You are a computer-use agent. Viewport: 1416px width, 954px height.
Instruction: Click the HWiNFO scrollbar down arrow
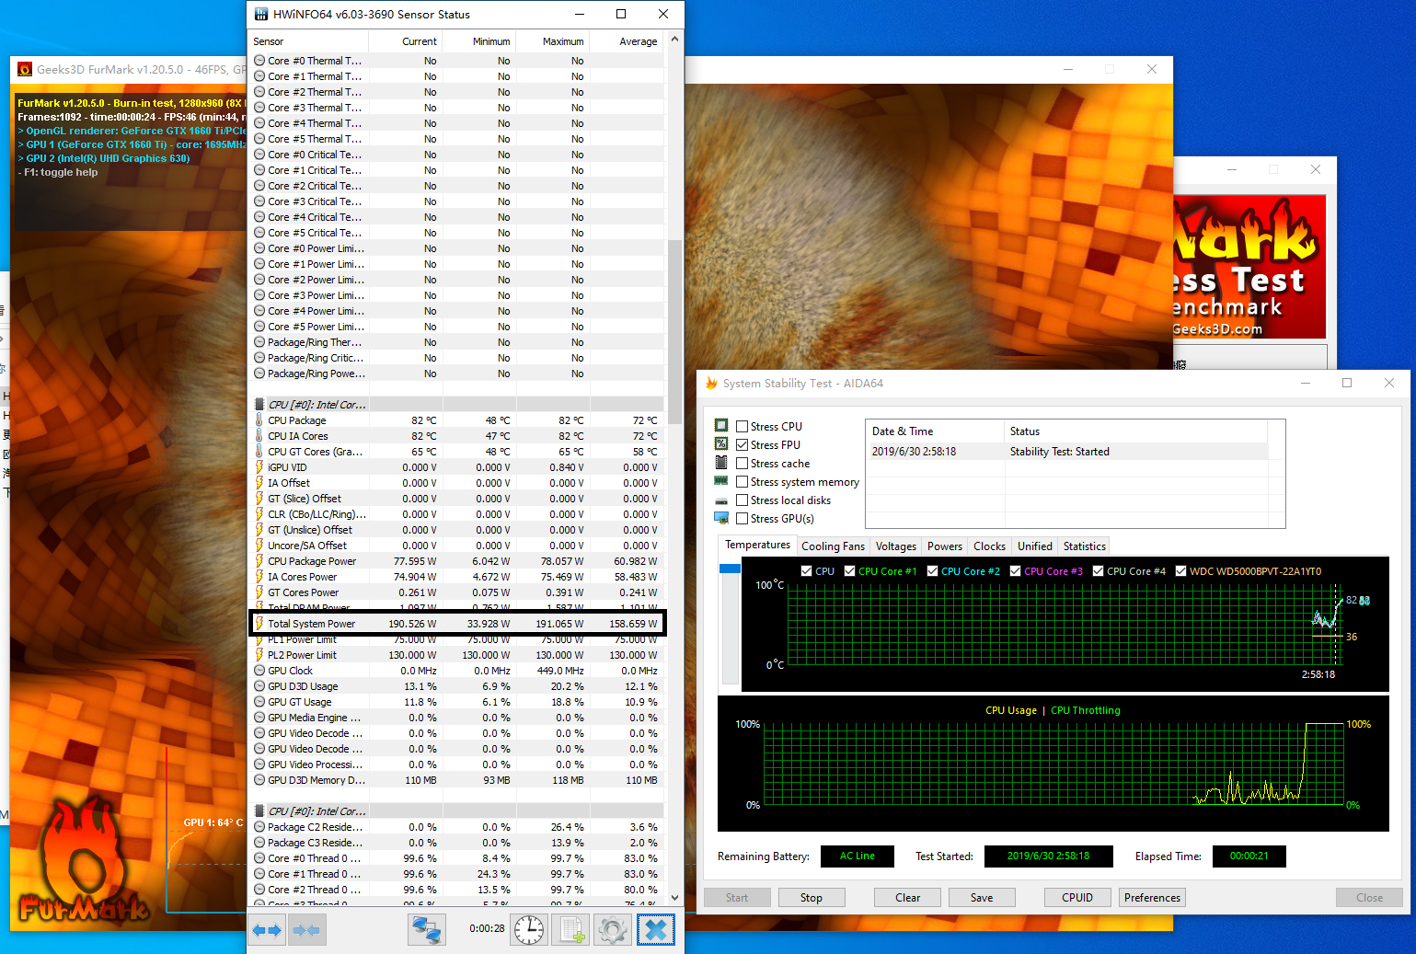674,898
